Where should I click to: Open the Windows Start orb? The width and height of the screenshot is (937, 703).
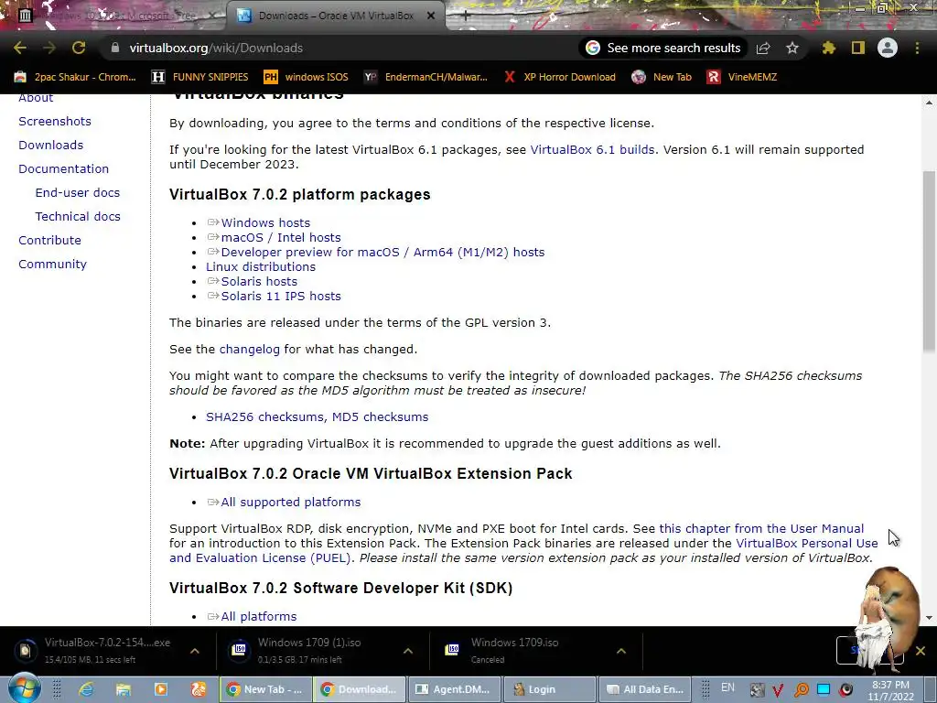pyautogui.click(x=24, y=688)
